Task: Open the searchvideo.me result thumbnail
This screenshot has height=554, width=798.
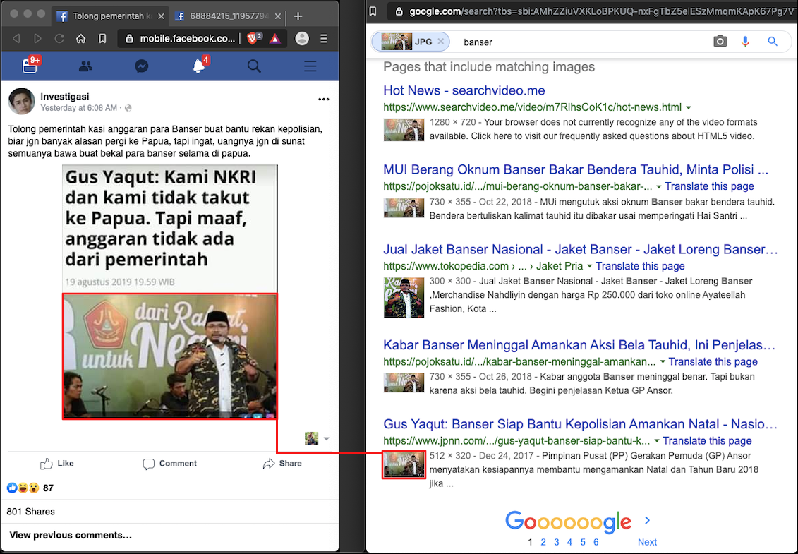Action: pyautogui.click(x=404, y=129)
